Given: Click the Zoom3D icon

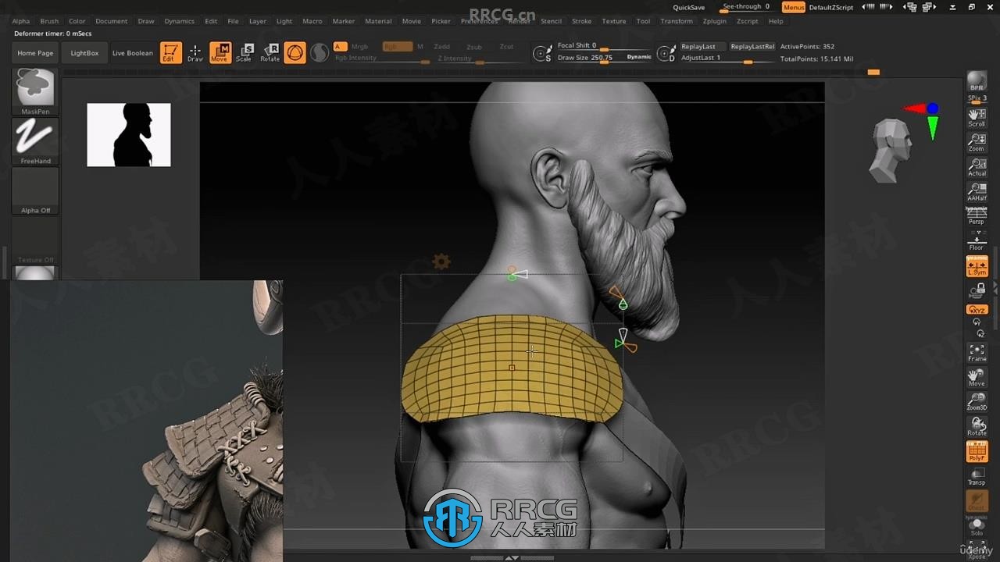Looking at the screenshot, I should pyautogui.click(x=977, y=402).
